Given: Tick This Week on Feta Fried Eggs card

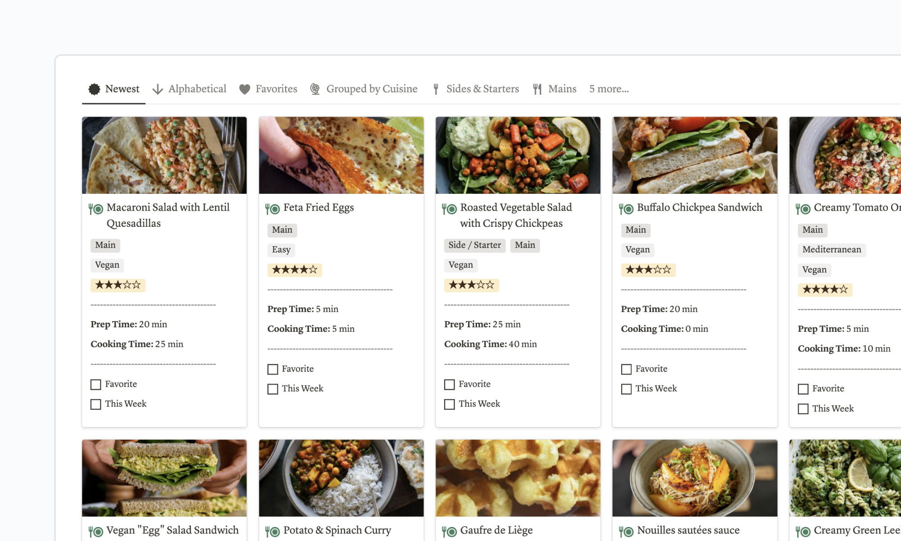Looking at the screenshot, I should 273,389.
